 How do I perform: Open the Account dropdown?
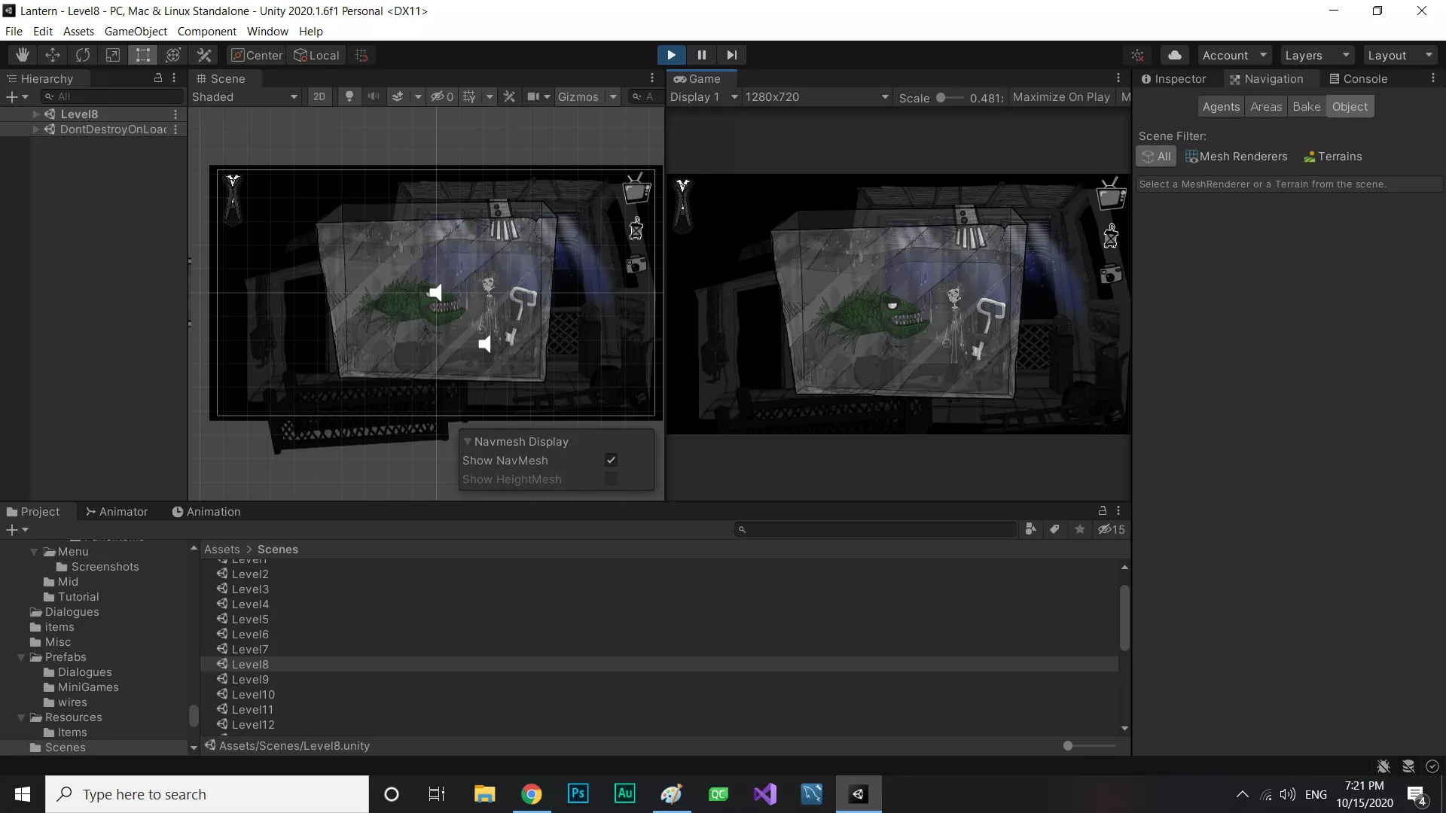pyautogui.click(x=1234, y=55)
